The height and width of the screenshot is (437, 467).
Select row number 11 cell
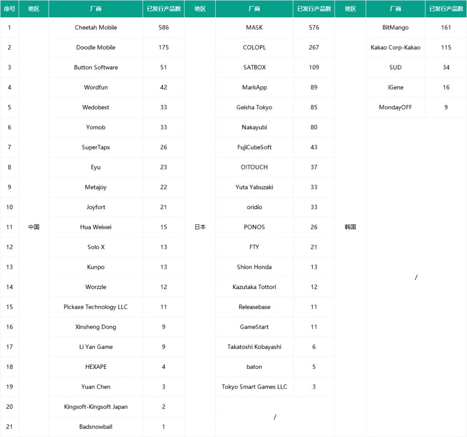(9, 227)
